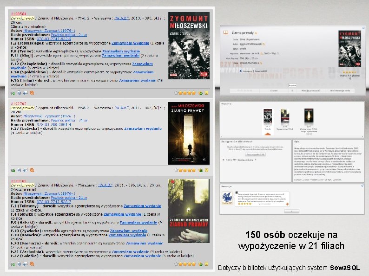Open the W.A.B. publisher link in the 2013 edition record
Viewport: 369px width, 276px height.
[121, 18]
